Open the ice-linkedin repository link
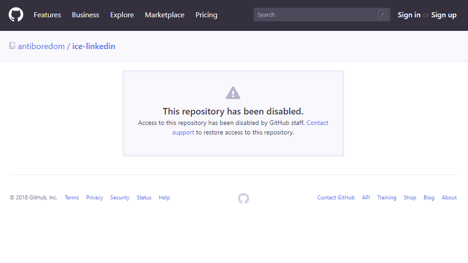The image size is (468, 263). click(x=94, y=46)
